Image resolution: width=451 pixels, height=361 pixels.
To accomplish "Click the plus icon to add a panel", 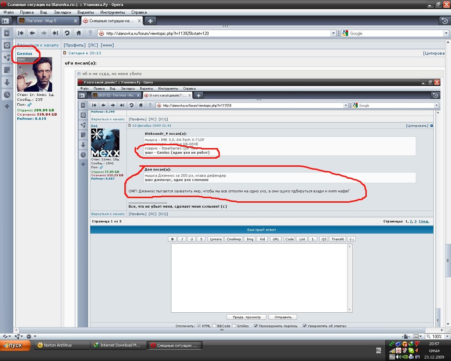I will coord(7,106).
